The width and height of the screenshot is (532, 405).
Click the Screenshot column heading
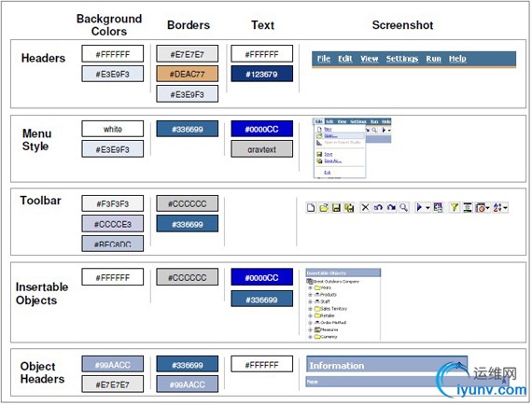(x=402, y=25)
